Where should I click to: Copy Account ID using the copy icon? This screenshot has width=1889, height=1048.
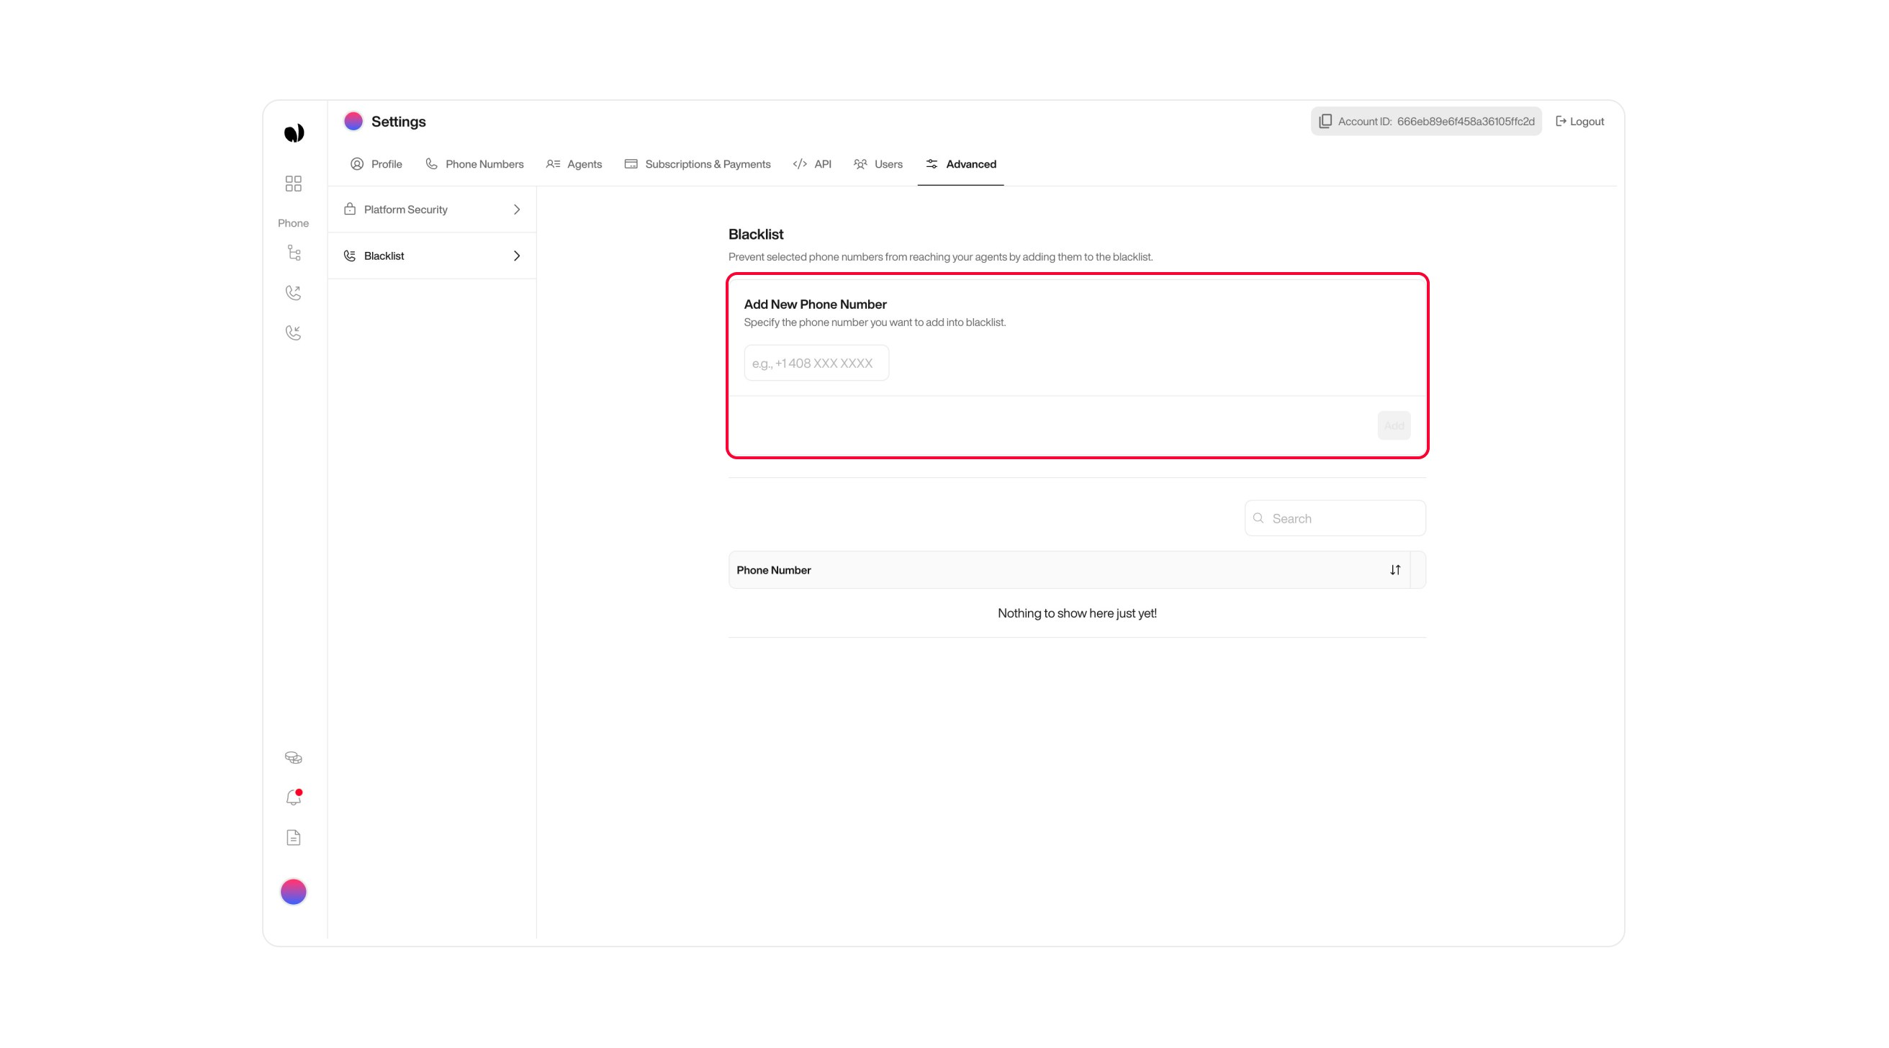click(x=1325, y=121)
